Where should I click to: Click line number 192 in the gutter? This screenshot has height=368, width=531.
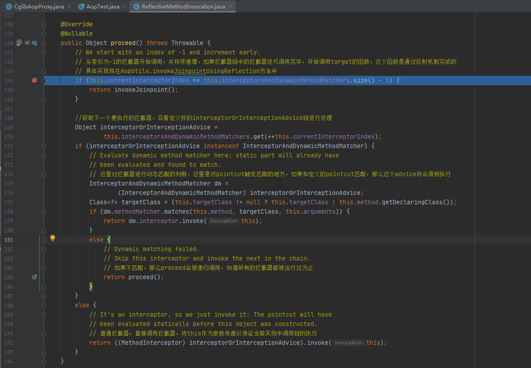click(9, 343)
